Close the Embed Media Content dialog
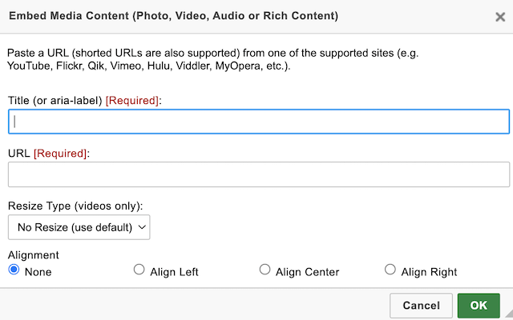This screenshot has height=320, width=513. click(501, 16)
